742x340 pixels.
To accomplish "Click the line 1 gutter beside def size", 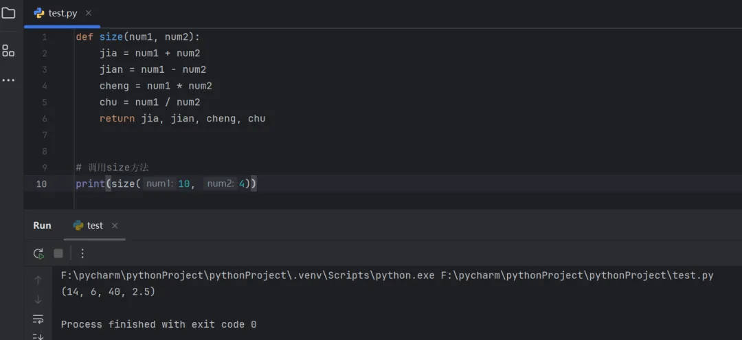I will point(44,37).
